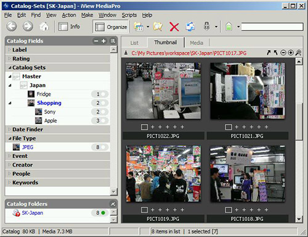Viewport: 308px width, 237px height.
Task: Toggle the filter dot on the Apple row
Action: click(103, 120)
